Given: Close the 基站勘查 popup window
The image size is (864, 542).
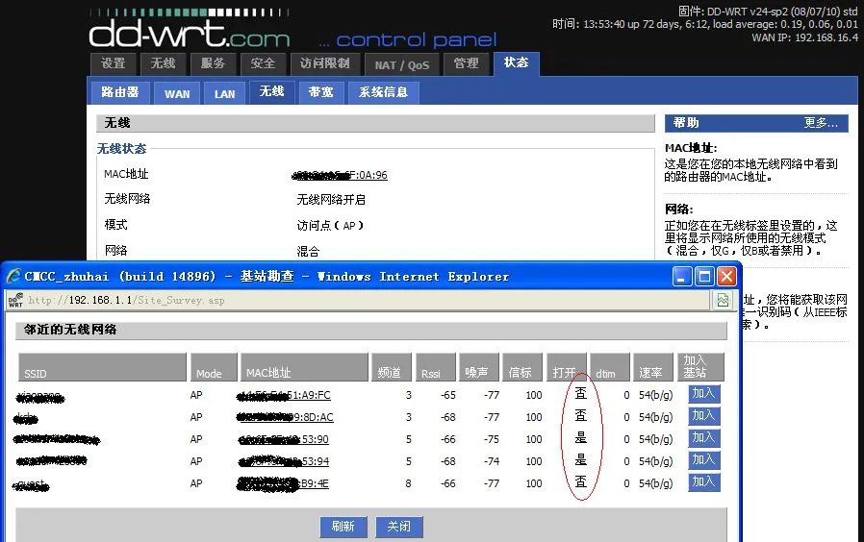Looking at the screenshot, I should click(726, 276).
